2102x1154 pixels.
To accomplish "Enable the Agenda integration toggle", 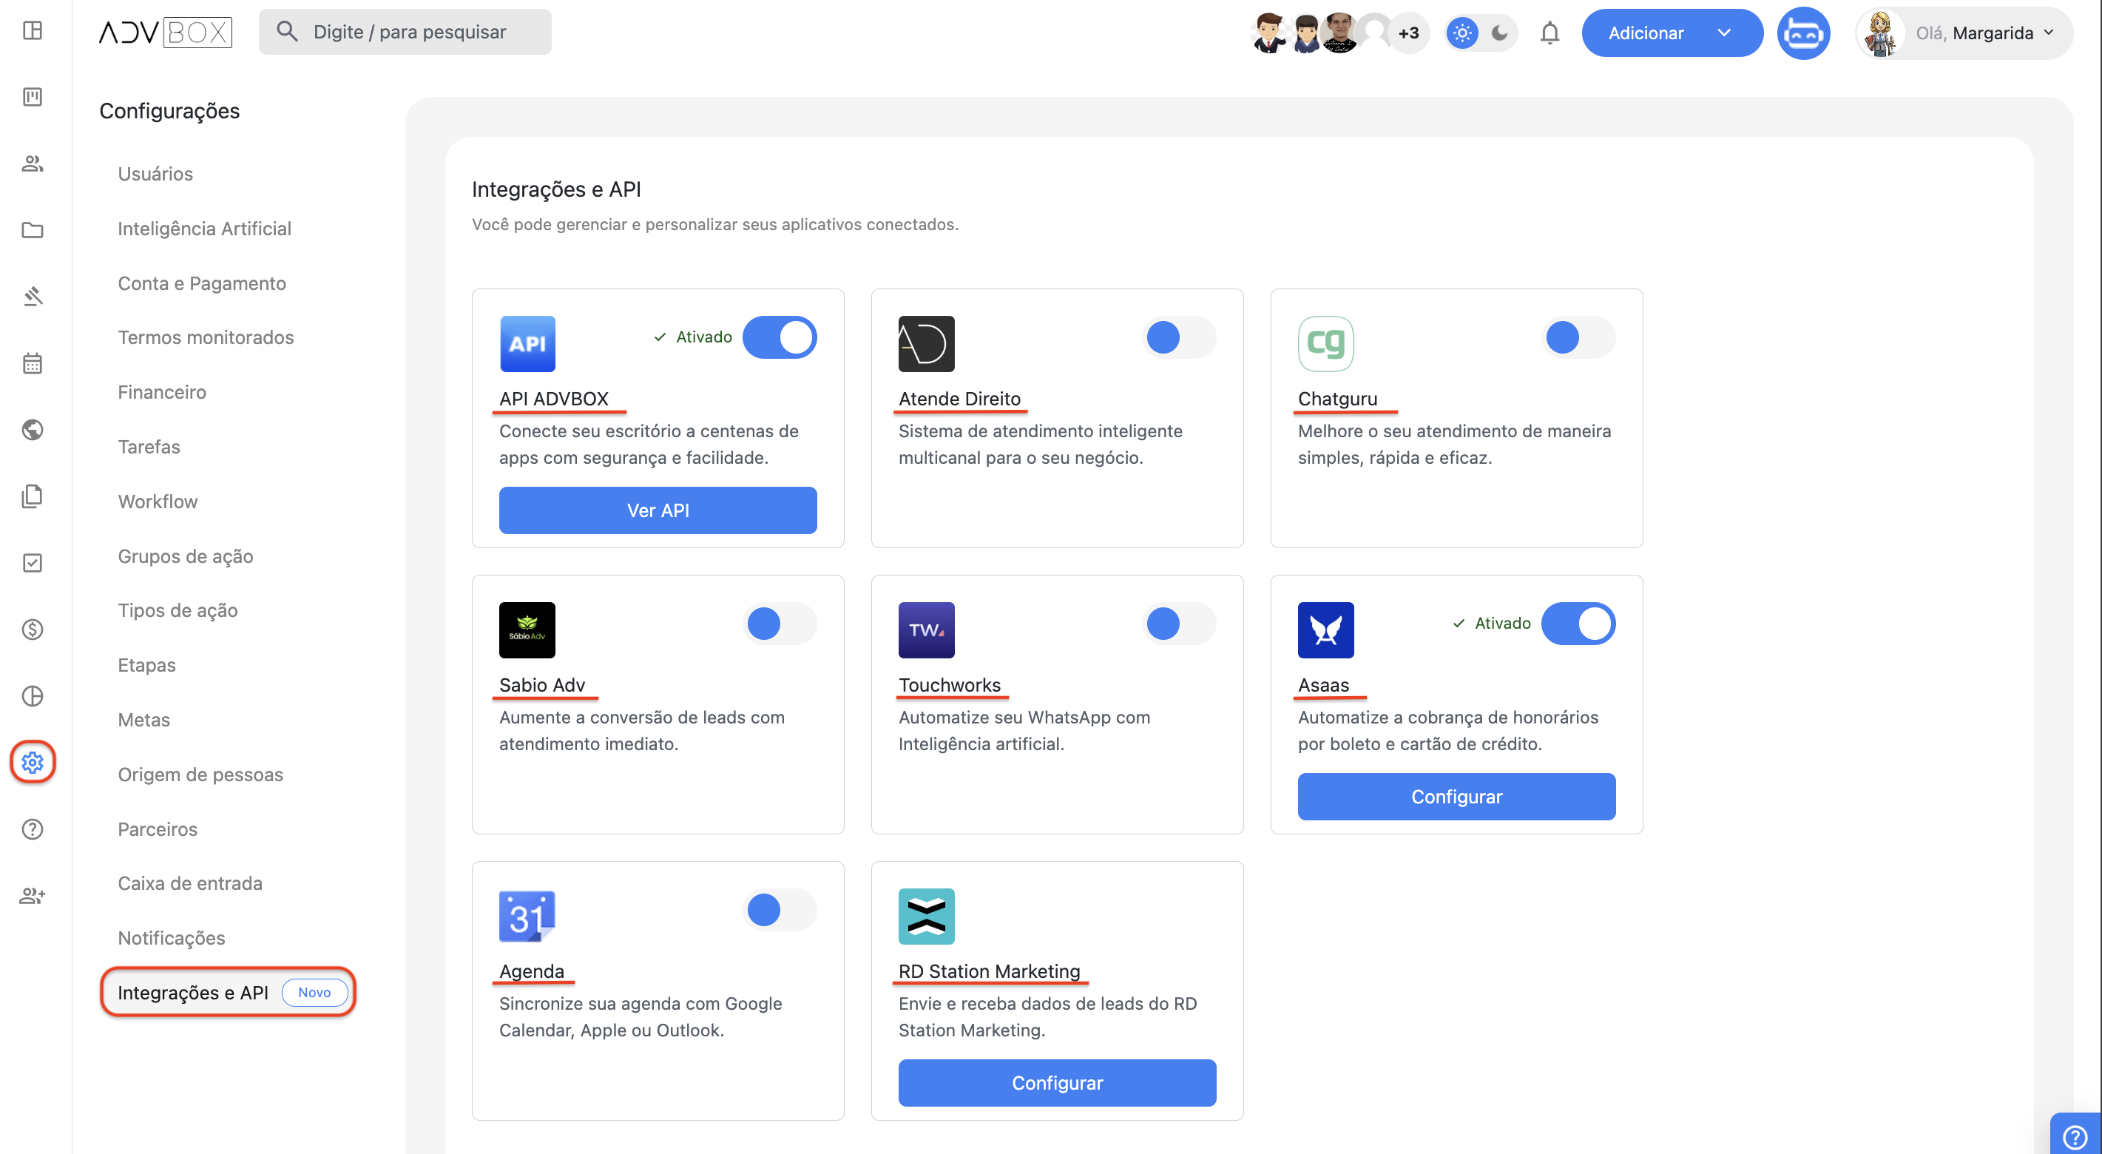I will point(780,910).
